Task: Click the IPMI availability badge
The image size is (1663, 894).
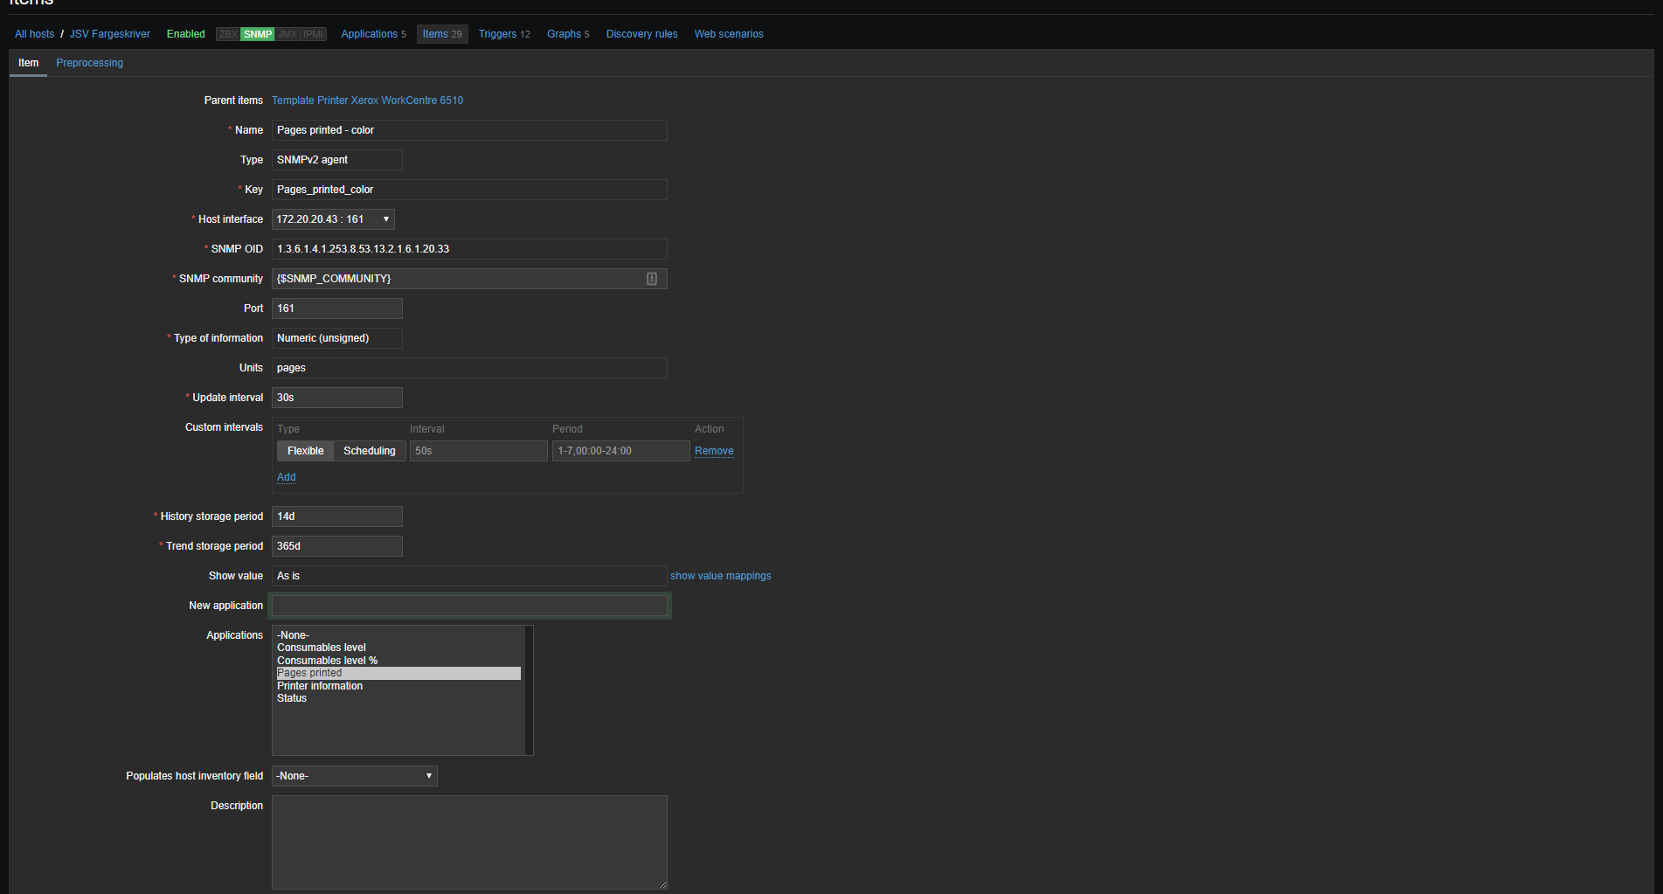Action: click(x=313, y=34)
